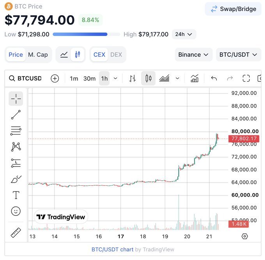
Task: Set interval to 1h
Action: 104,79
